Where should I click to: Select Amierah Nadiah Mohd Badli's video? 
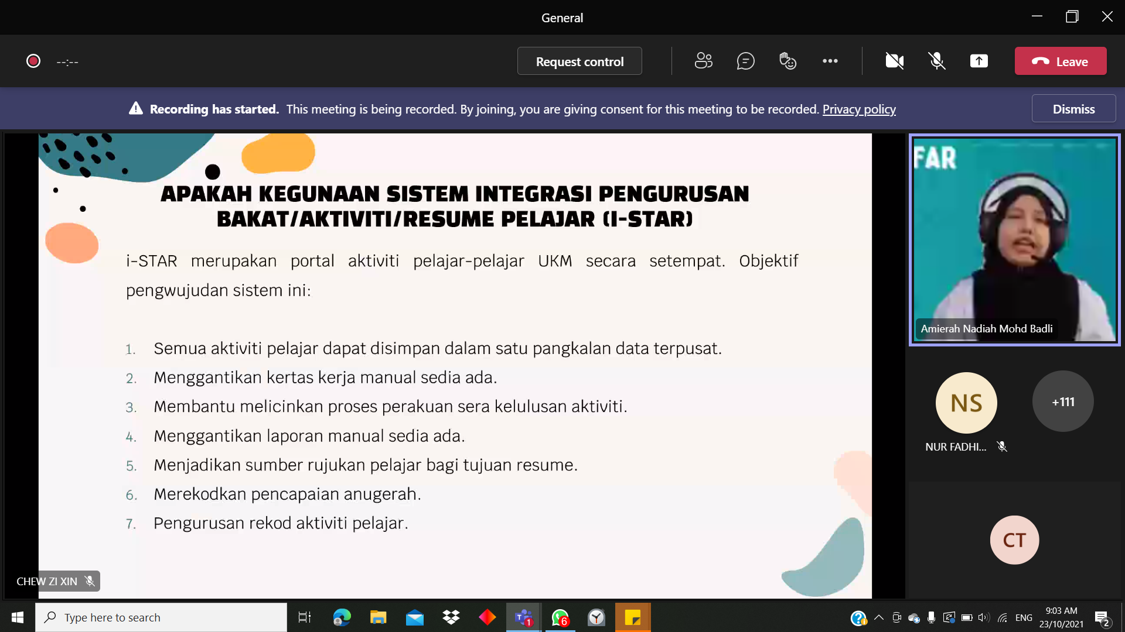point(1014,240)
